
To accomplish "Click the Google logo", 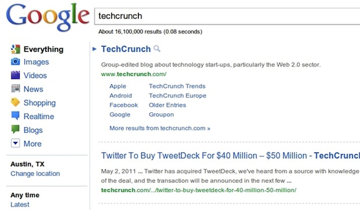I will pyautogui.click(x=48, y=16).
